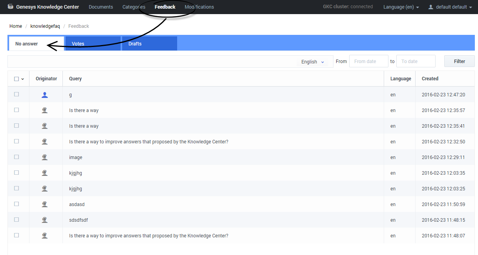The image size is (478, 255).
Task: Open Documents in the top navigation
Action: point(101,7)
